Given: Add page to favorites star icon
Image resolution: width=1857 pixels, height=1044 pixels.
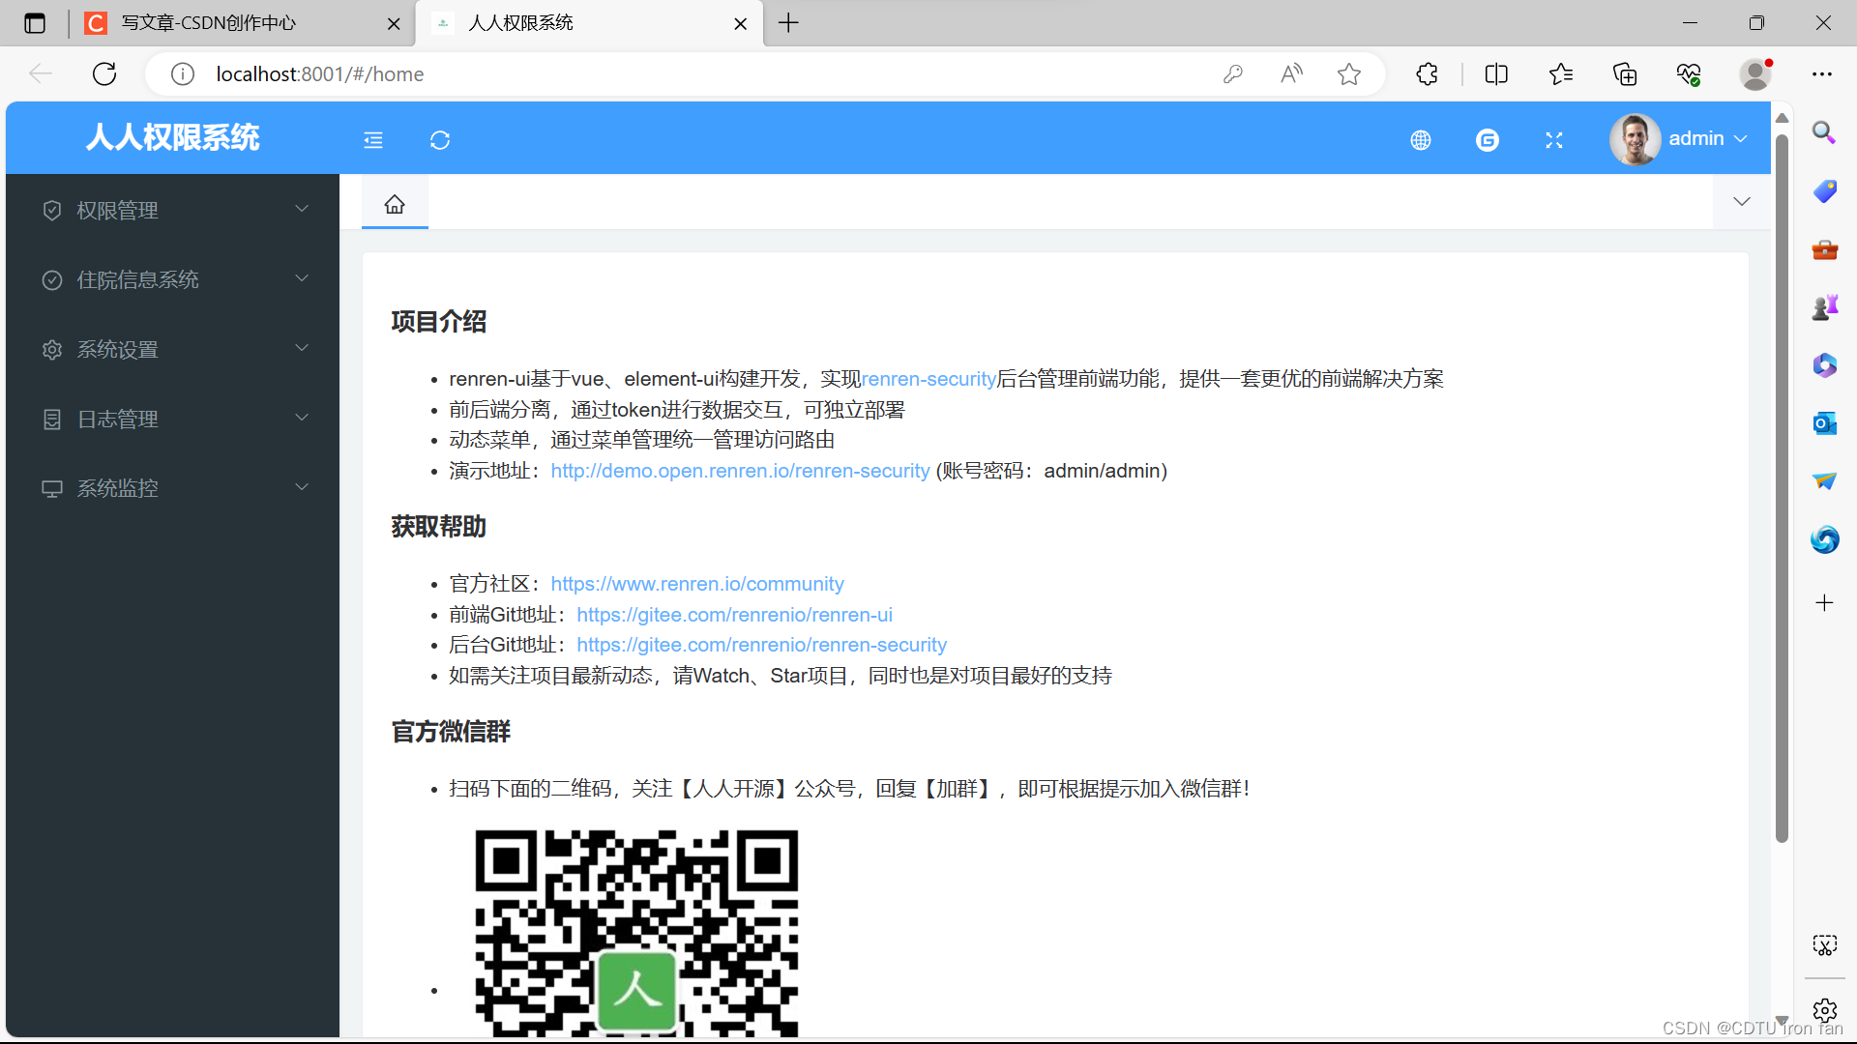Looking at the screenshot, I should click(x=1349, y=74).
